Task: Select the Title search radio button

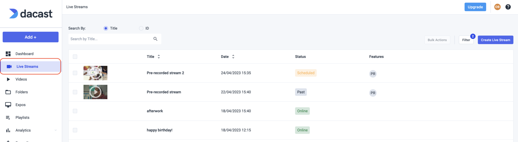Action: [x=106, y=28]
